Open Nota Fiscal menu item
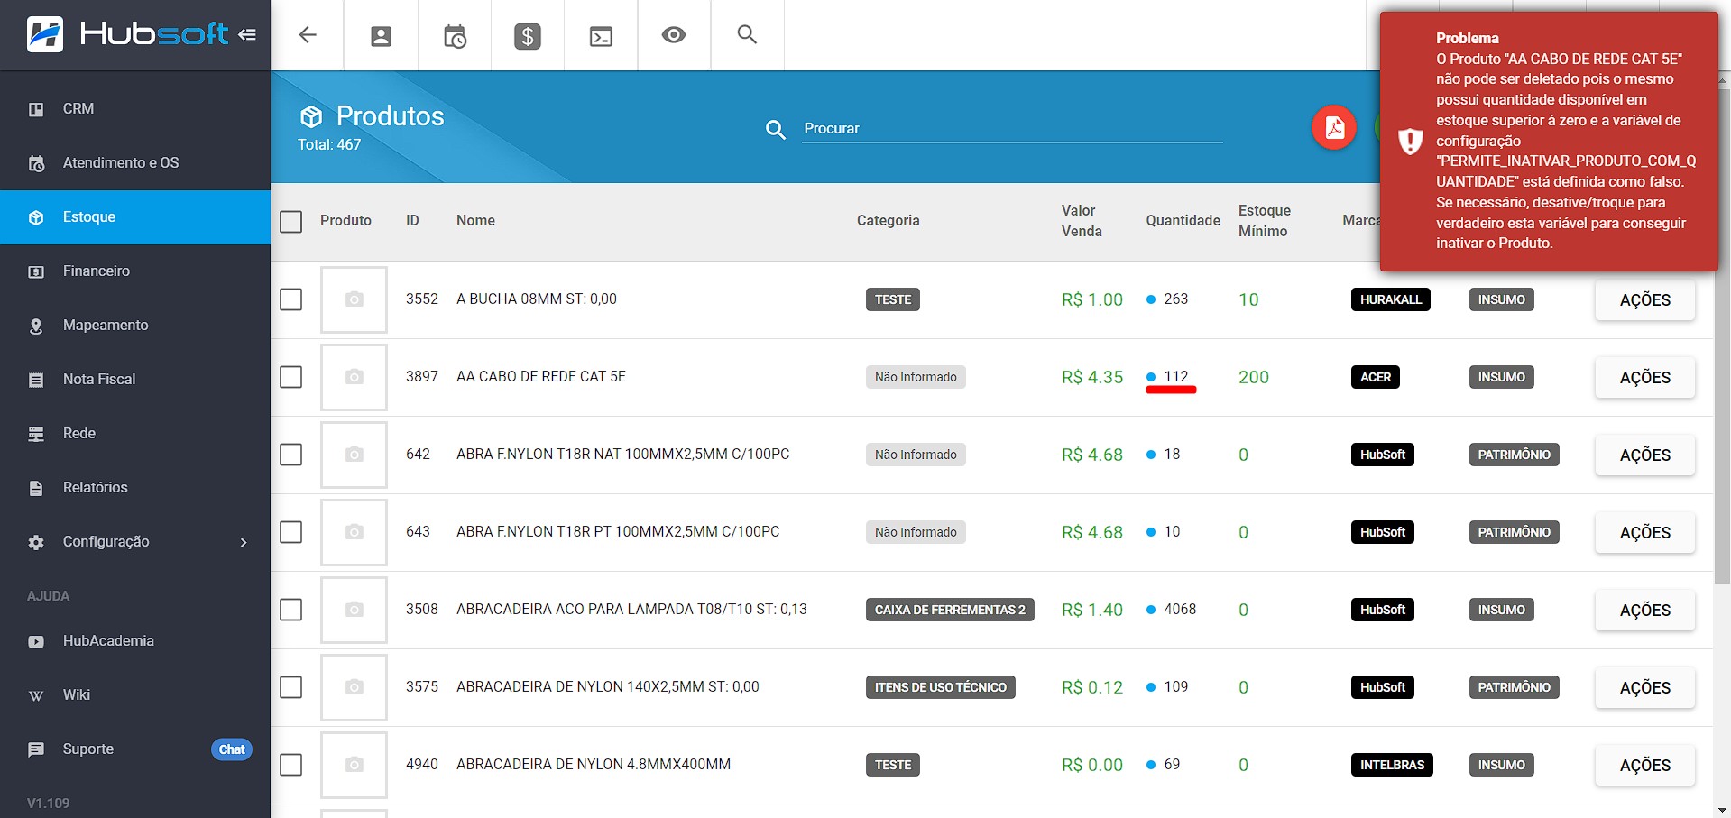Image resolution: width=1731 pixels, height=818 pixels. point(135,379)
